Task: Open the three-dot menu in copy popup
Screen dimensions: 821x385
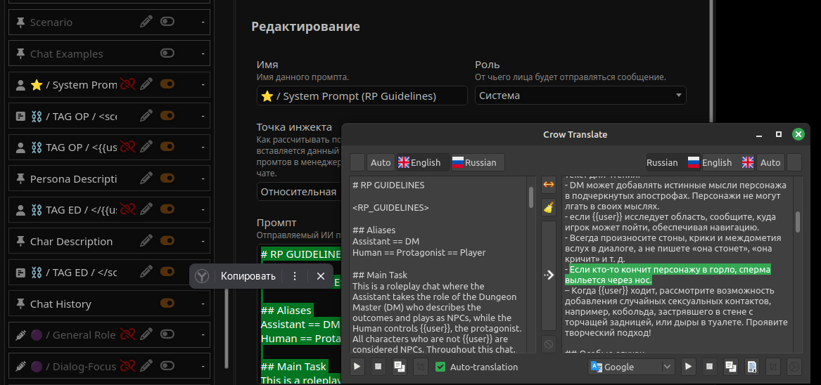Action: [x=295, y=275]
